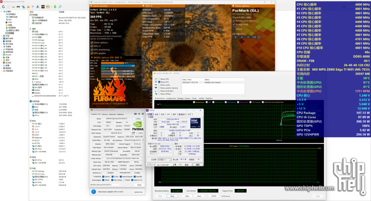Click the Stop button in stability test
This screenshot has width=371, height=201.
coord(172,196)
